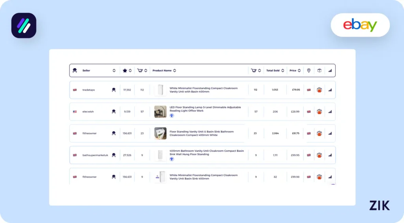404x223 pixels.
Task: Click the Zik Analytics app logo
Action: [24, 26]
